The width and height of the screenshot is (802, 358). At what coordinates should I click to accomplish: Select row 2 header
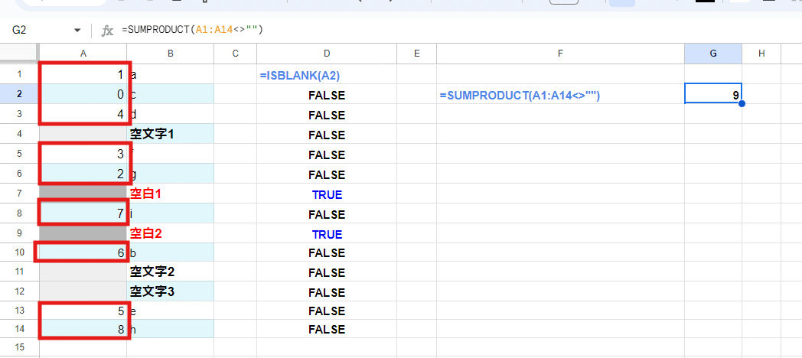coord(19,94)
